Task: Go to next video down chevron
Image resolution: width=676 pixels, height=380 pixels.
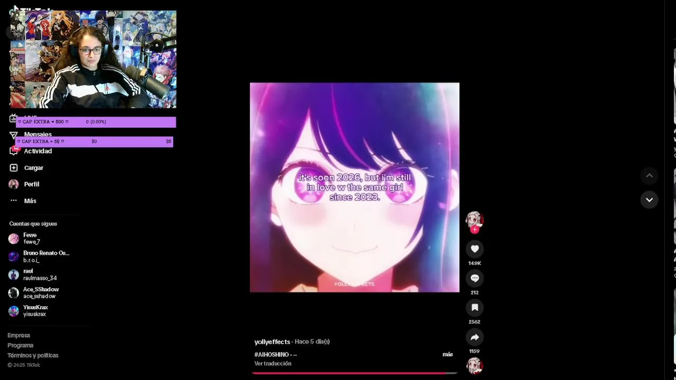Action: pos(649,199)
